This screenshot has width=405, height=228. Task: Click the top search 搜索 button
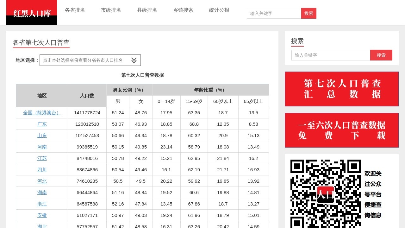[x=308, y=13]
